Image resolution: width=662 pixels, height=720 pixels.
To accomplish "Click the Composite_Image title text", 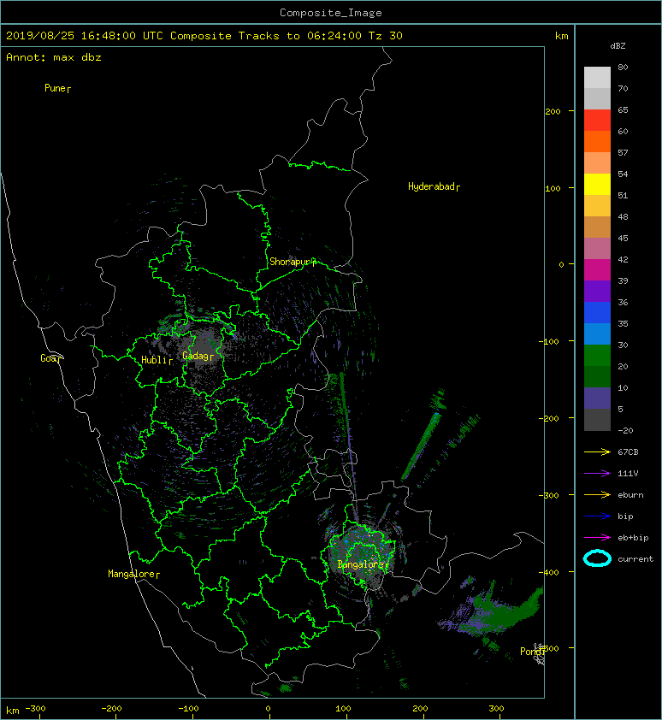I will coord(331,13).
